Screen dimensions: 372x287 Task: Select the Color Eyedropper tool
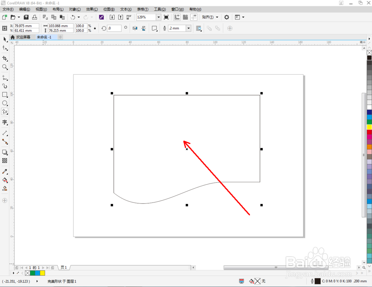coord(5,171)
